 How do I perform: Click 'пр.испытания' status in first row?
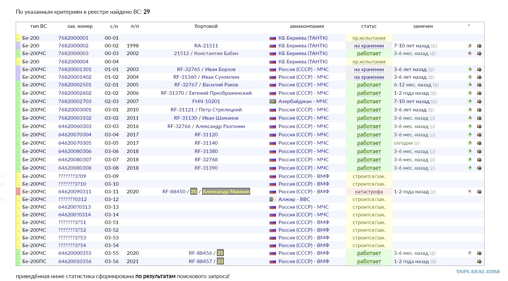(x=369, y=38)
